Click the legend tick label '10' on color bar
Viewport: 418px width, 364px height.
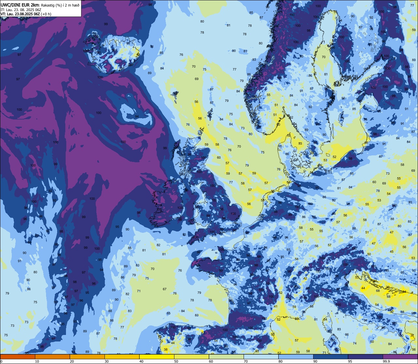[x=37, y=361]
